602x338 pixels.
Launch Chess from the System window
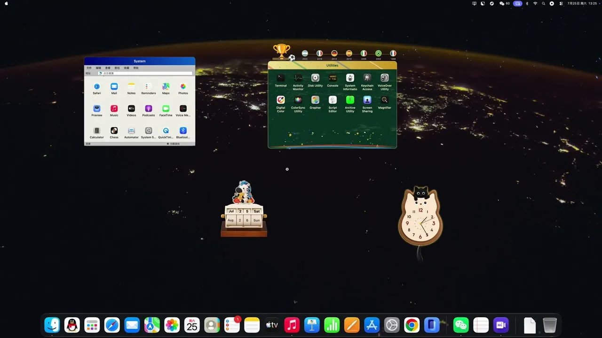click(114, 131)
